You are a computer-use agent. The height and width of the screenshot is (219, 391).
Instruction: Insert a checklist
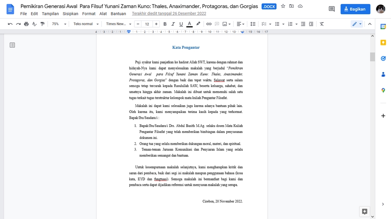264,24
